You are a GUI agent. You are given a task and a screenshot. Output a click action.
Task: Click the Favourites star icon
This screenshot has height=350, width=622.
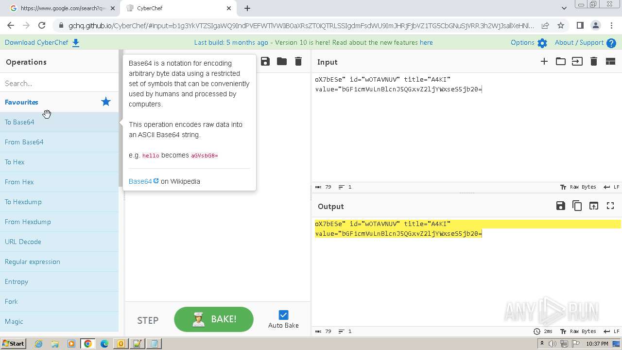coord(105,102)
